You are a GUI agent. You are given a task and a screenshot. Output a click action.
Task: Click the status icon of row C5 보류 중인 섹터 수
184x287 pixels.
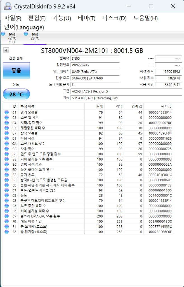pos(7,206)
